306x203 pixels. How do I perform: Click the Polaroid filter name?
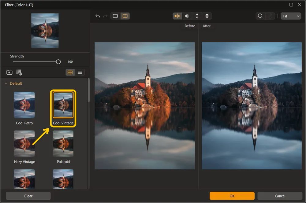pos(63,162)
